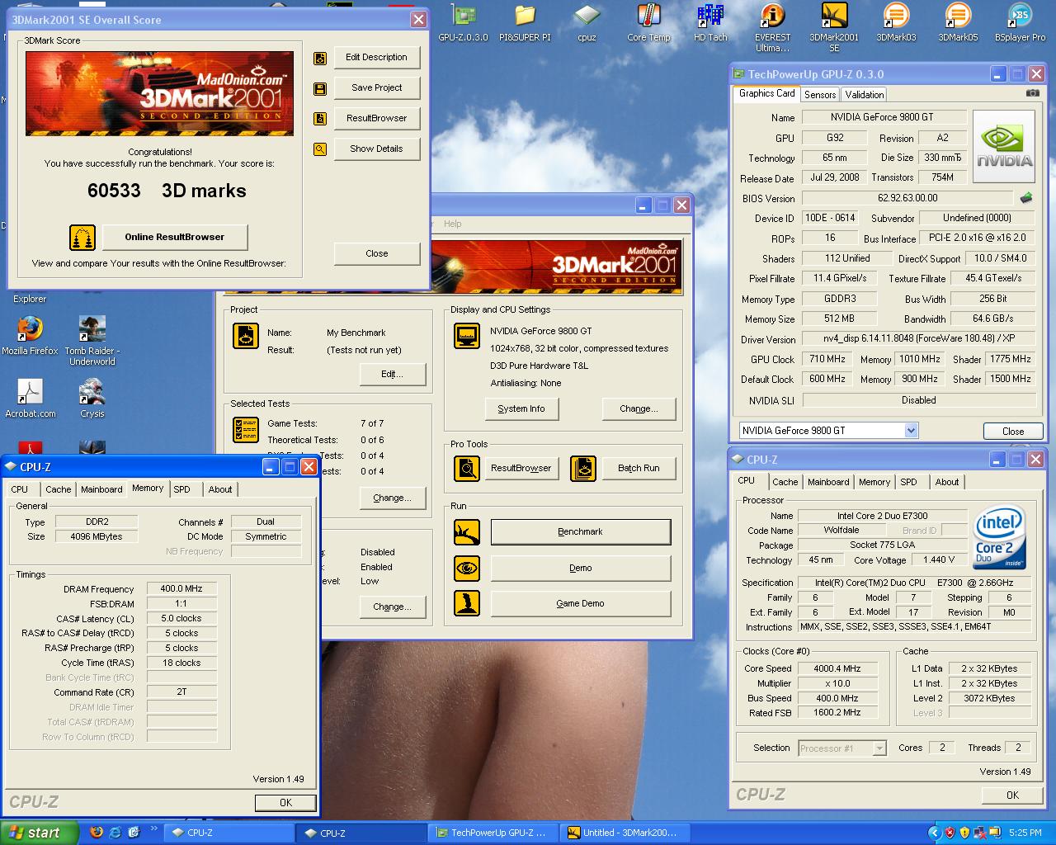The image size is (1056, 845).
Task: Open Mozilla Firefox desktop icon
Action: [x=30, y=335]
